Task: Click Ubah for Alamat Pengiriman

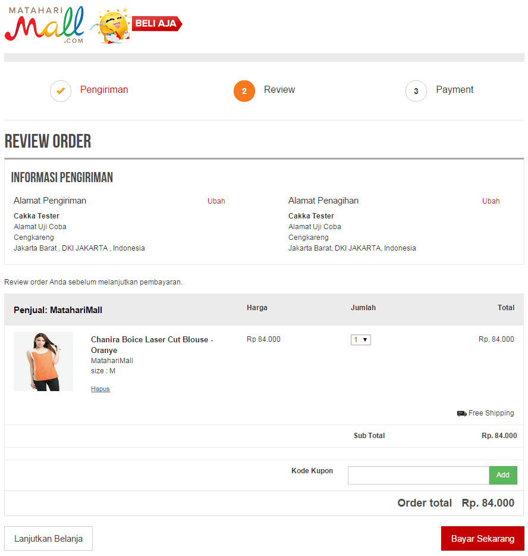Action: coord(216,201)
